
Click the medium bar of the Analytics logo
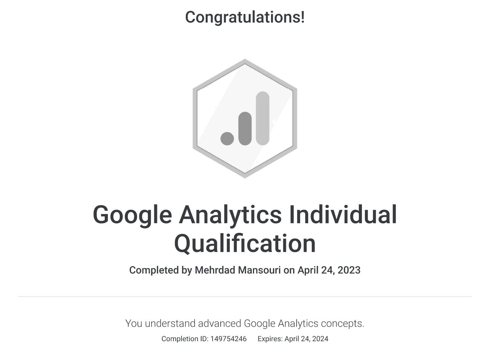[x=245, y=128]
